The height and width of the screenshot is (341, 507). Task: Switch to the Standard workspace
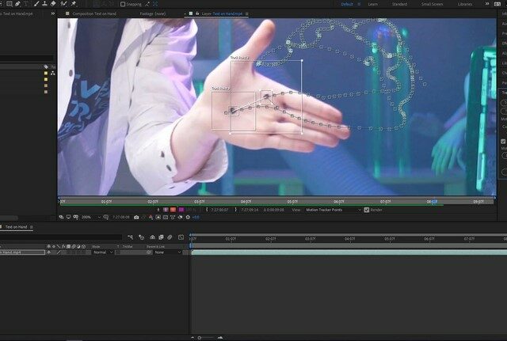pos(399,4)
